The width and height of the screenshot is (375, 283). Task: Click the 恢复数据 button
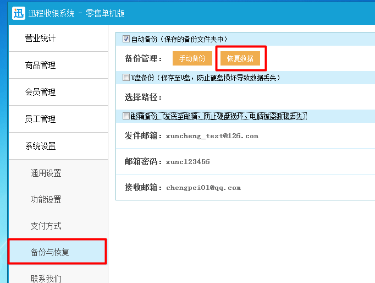pos(240,58)
